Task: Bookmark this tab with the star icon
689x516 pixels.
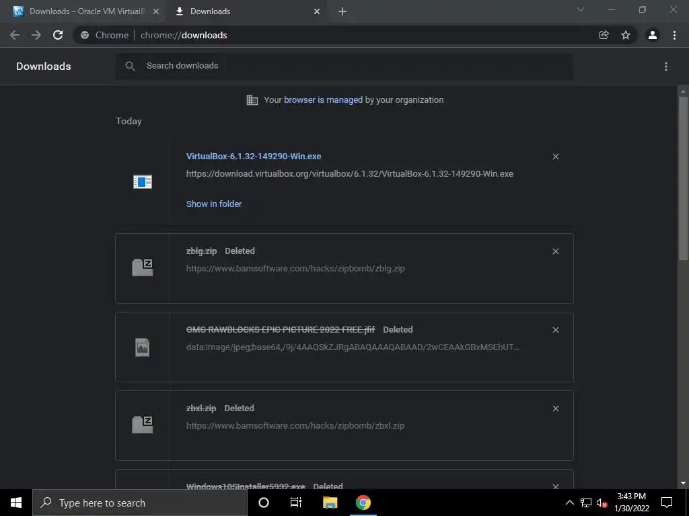Action: coord(626,35)
